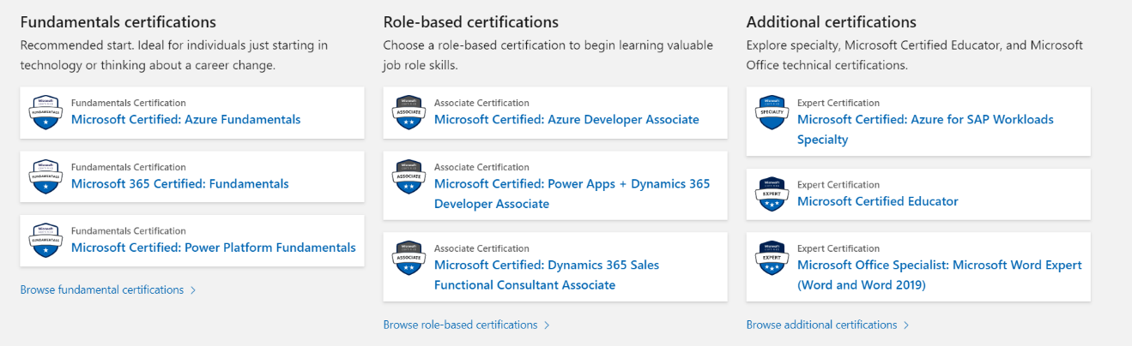The height and width of the screenshot is (346, 1132).
Task: Click chevron next to Browse additional certifications
Action: pyautogui.click(x=906, y=325)
